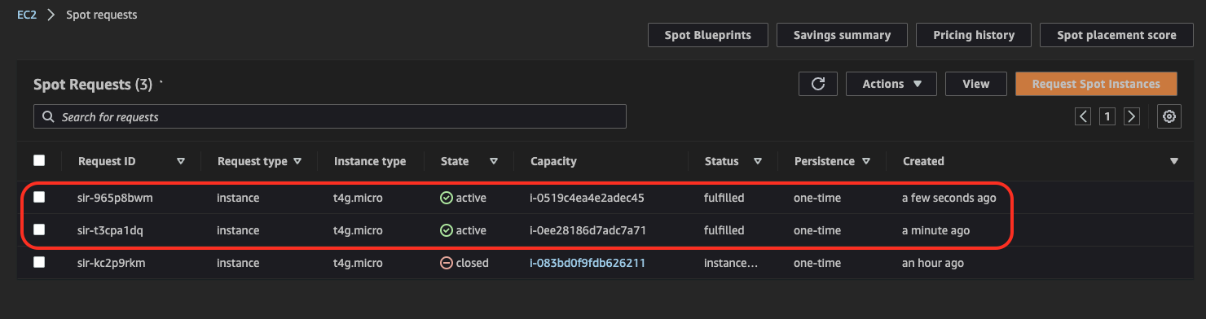
Task: Focus the Search for requests field
Action: (x=330, y=116)
